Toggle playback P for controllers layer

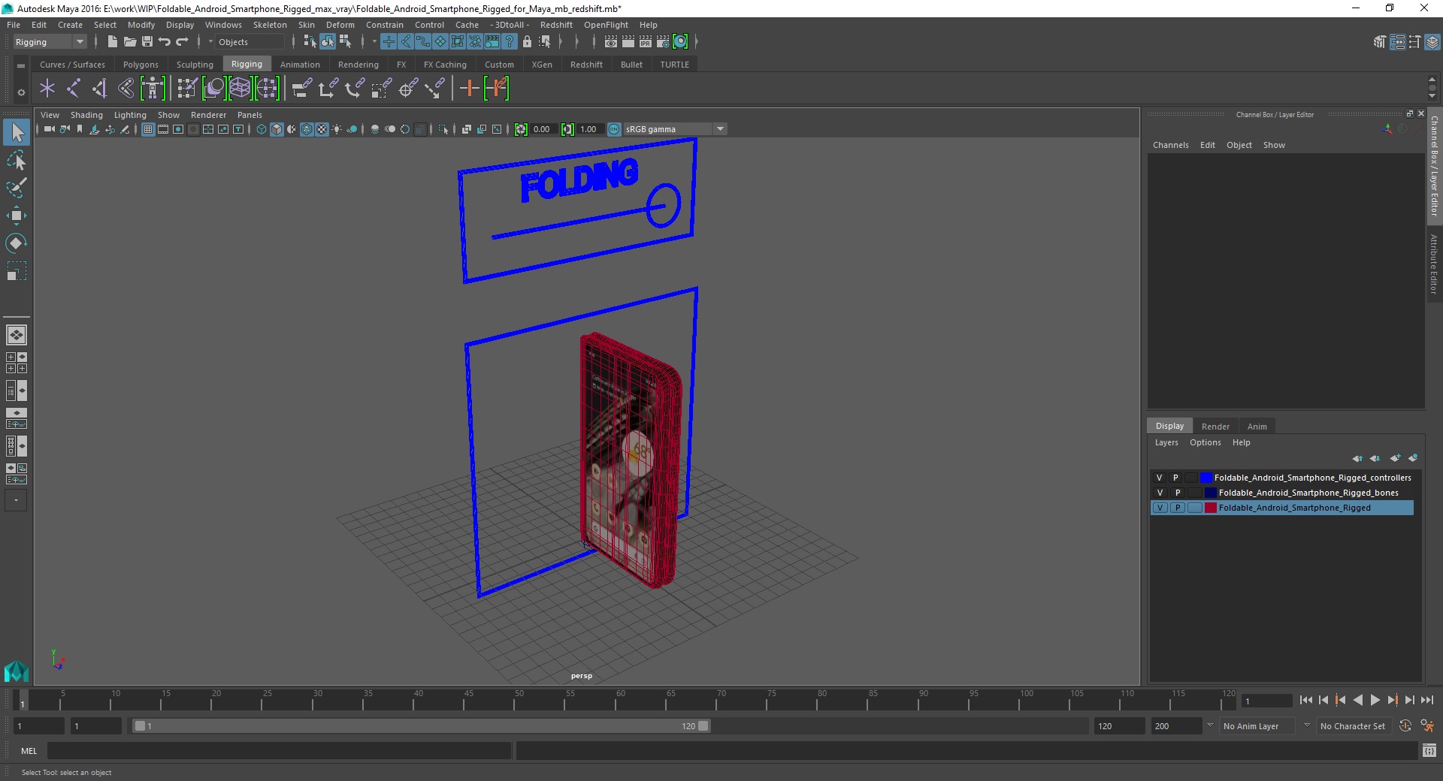tap(1176, 478)
